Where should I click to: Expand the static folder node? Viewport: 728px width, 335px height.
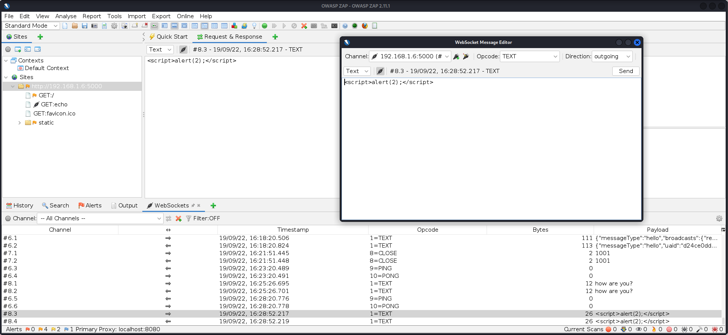pyautogui.click(x=20, y=123)
